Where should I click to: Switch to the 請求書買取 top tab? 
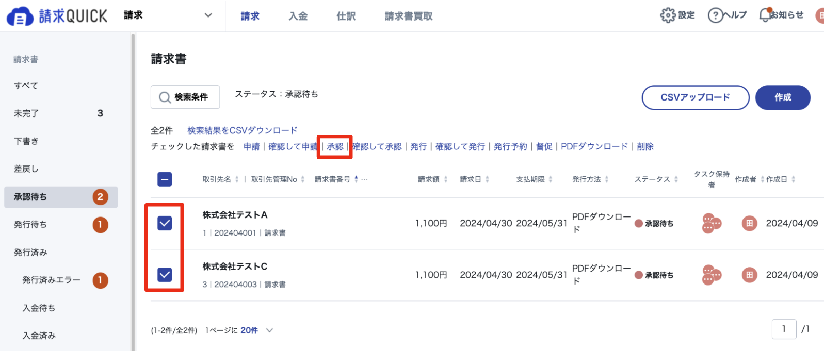pos(409,16)
